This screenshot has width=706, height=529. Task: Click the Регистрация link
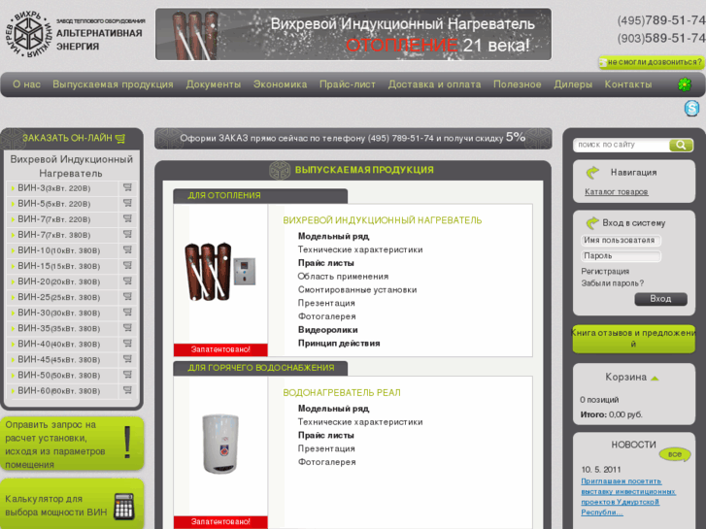pyautogui.click(x=605, y=272)
